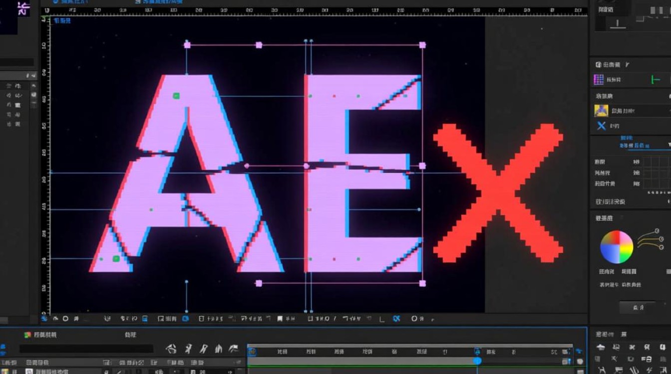Select the purple grid icon in the right panel

pyautogui.click(x=599, y=79)
